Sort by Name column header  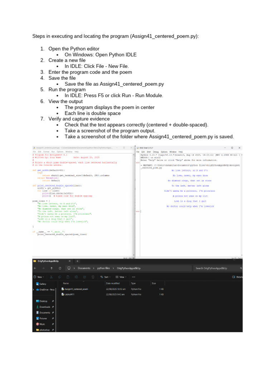pos(66,283)
